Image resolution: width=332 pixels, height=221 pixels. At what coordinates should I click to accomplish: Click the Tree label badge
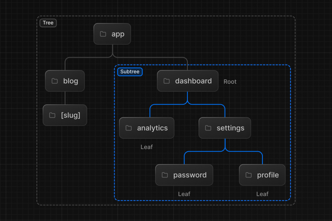click(x=48, y=23)
